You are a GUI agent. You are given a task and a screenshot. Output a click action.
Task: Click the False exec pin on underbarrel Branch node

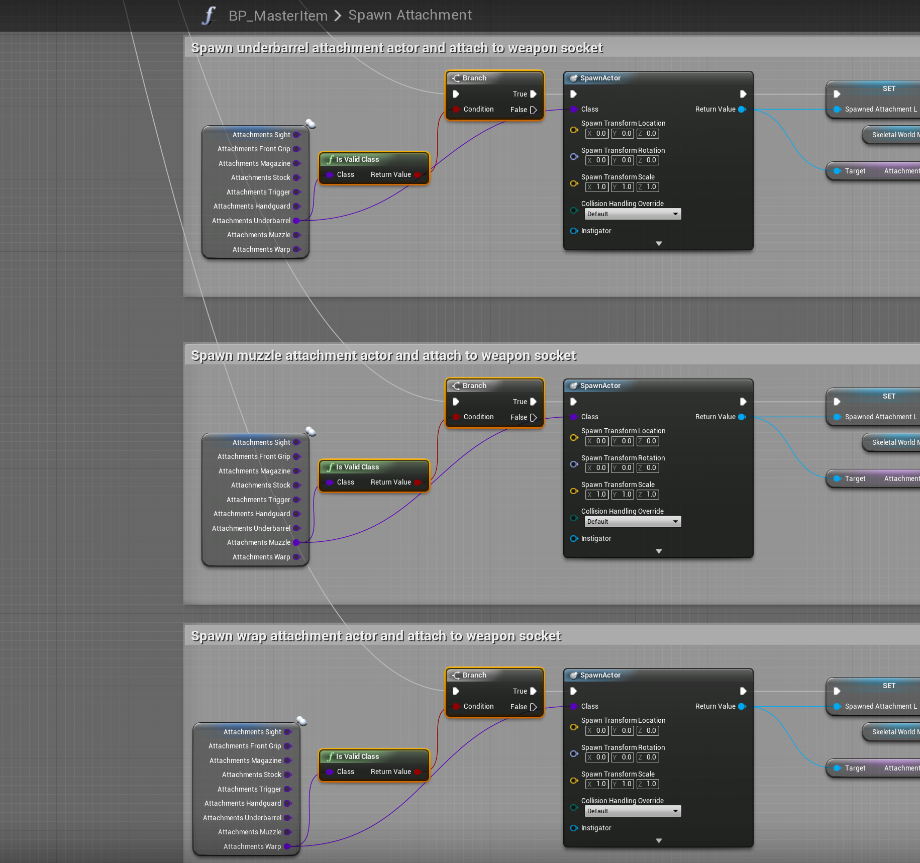pos(533,110)
